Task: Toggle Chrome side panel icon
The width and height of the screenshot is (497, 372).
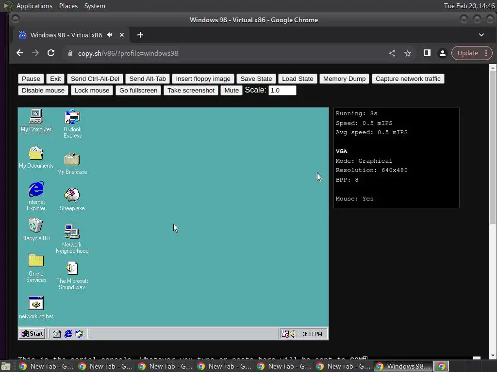Action: 427,53
